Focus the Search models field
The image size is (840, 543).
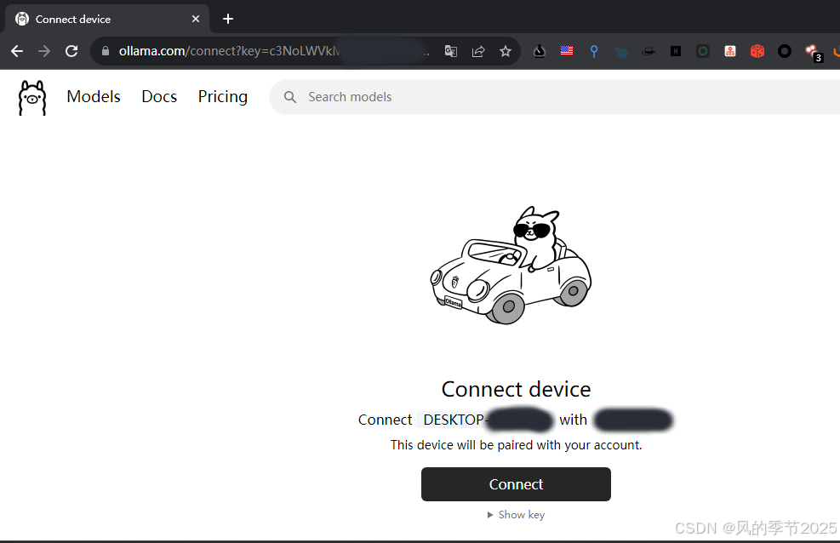pyautogui.click(x=554, y=97)
